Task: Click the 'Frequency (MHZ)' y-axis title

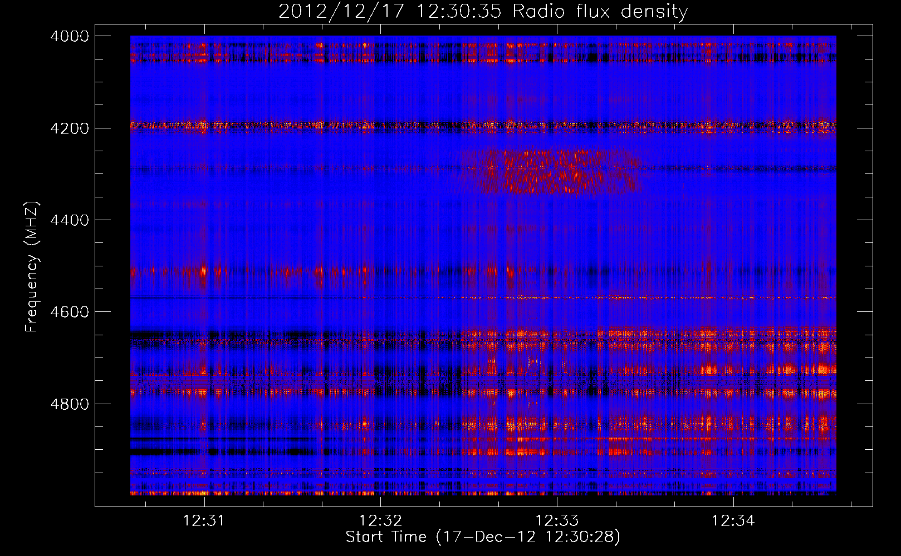Action: click(x=32, y=267)
